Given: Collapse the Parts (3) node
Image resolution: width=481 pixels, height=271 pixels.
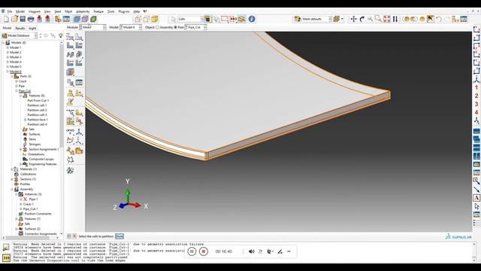Looking at the screenshot, I should click(x=12, y=76).
